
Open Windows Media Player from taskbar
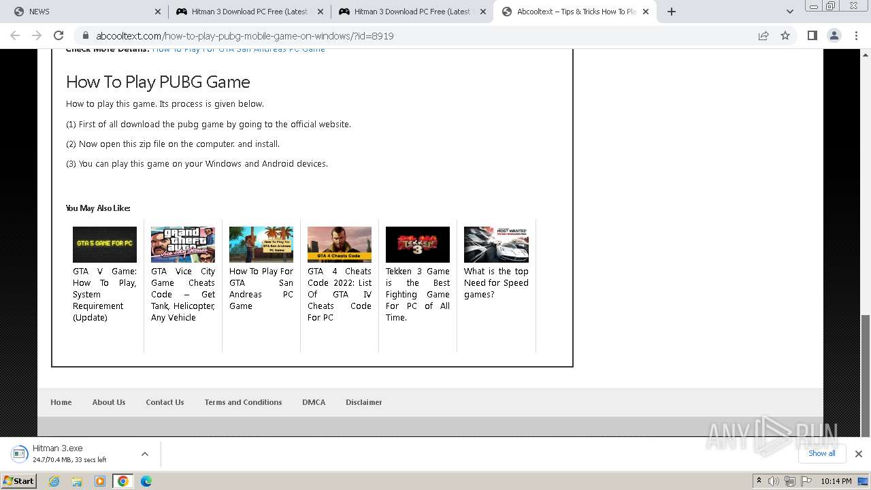pyautogui.click(x=99, y=481)
